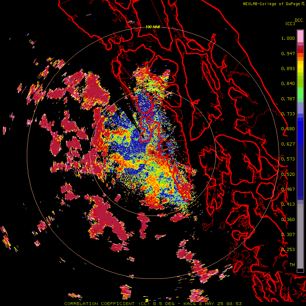Click the 0.360 scale value
306x306 pixels.
[288, 220]
